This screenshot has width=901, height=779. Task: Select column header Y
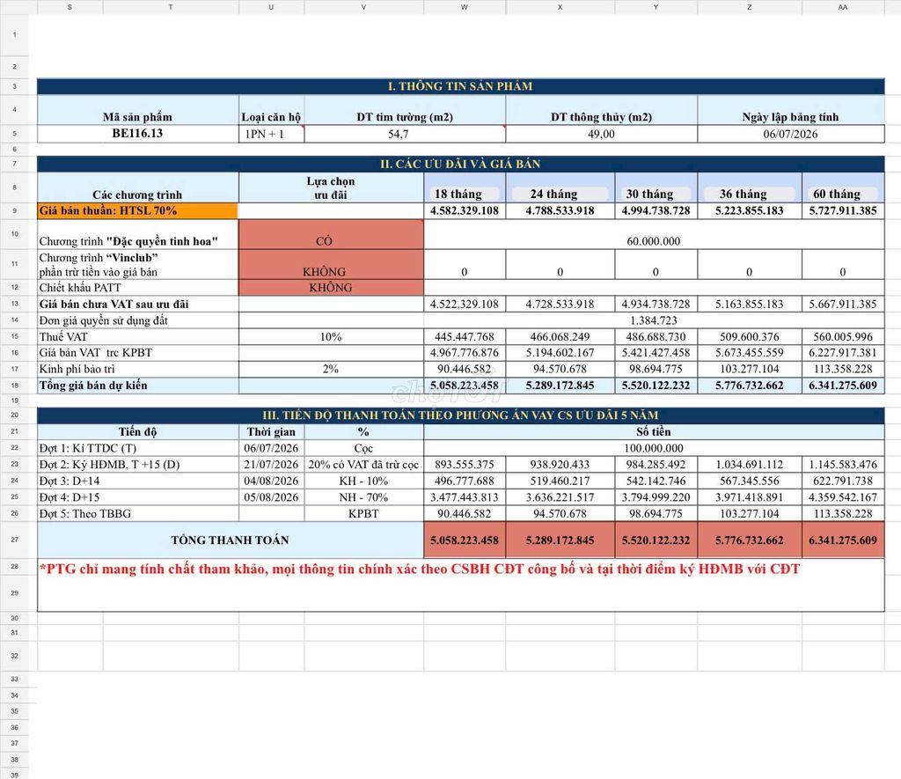click(x=656, y=7)
